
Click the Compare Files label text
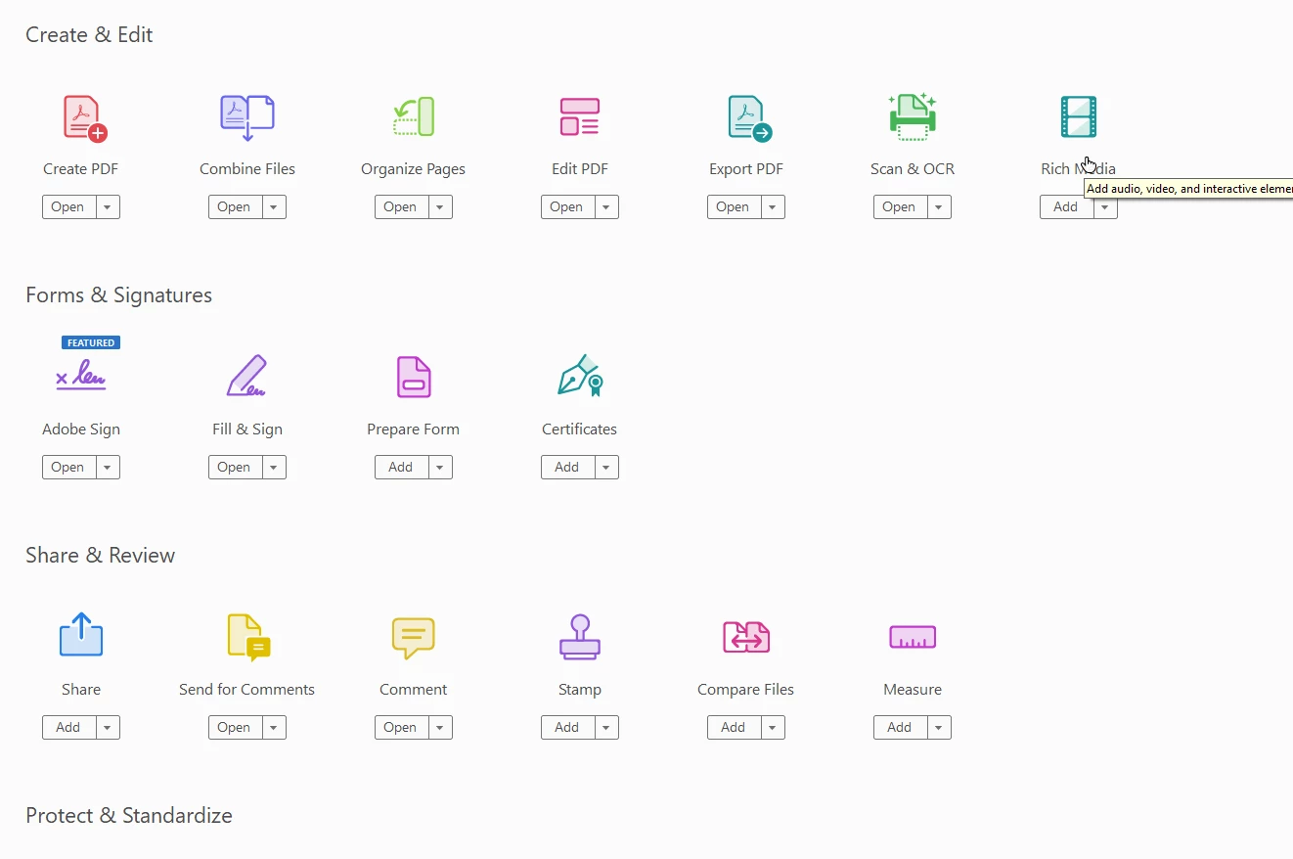pos(745,690)
